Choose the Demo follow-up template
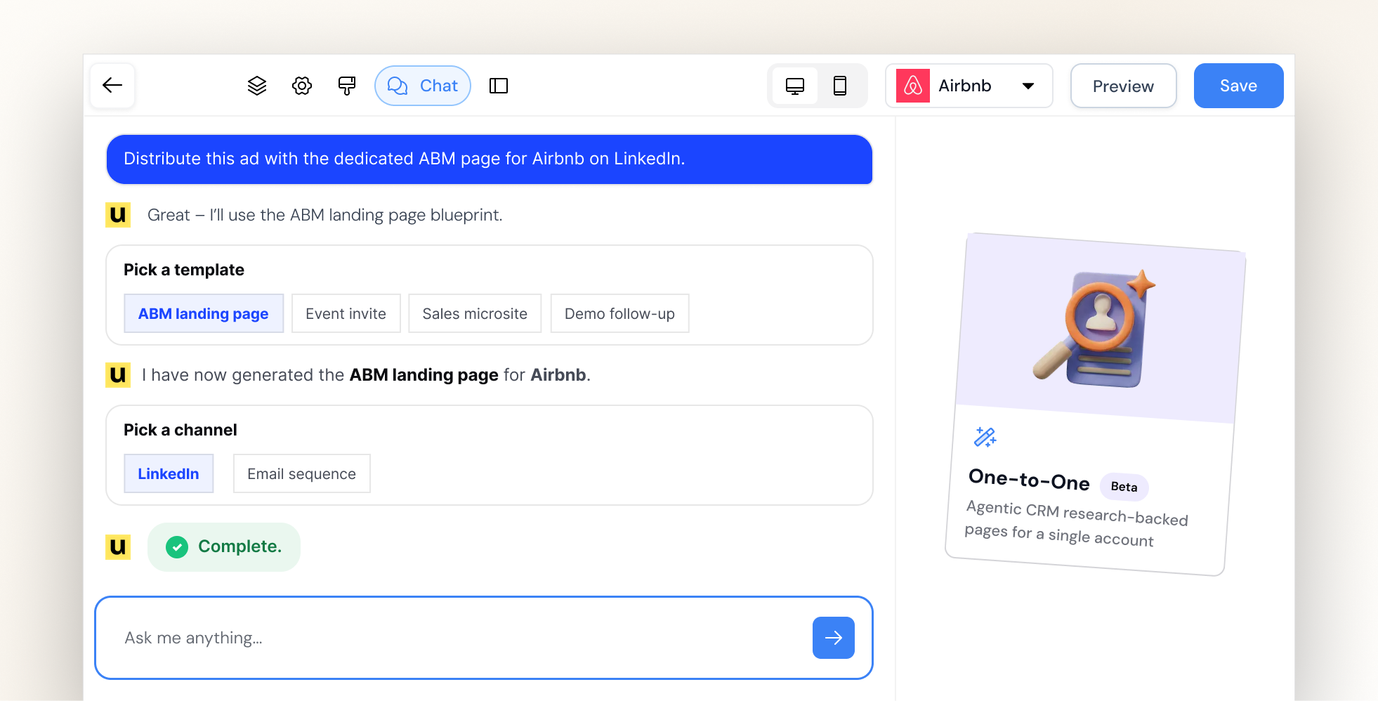This screenshot has height=701, width=1378. (x=619, y=313)
